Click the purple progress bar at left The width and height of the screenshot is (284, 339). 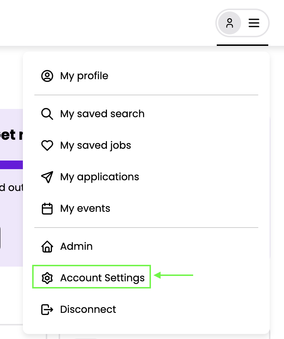tap(11, 164)
